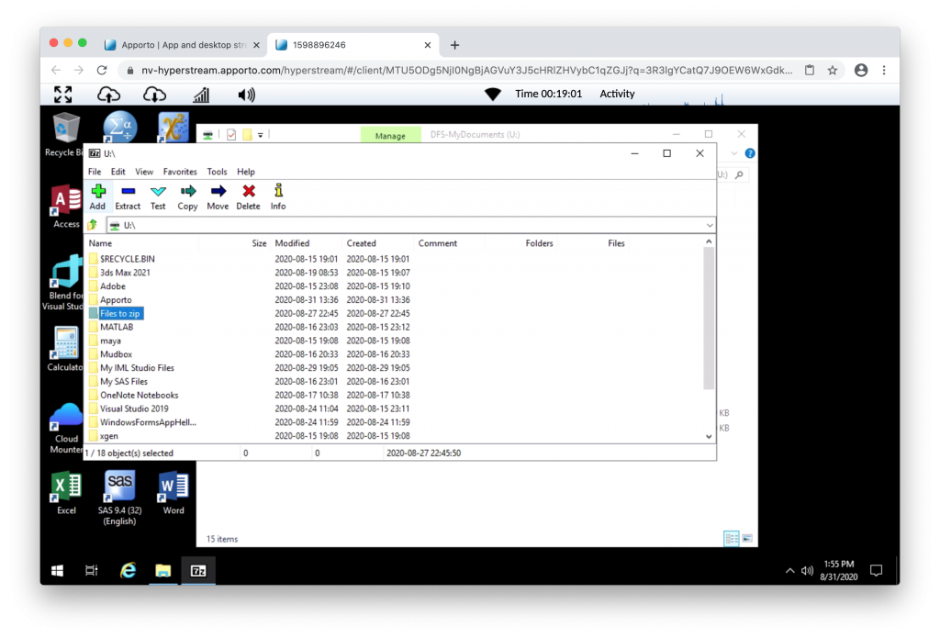The image size is (940, 638).
Task: Switch view using Explorer large icons toggle
Action: [747, 539]
